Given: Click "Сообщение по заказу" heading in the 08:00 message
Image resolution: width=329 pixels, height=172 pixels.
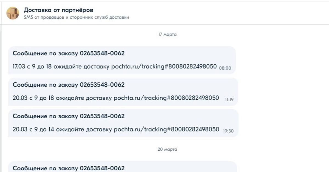Looking at the screenshot, I should (46, 53).
